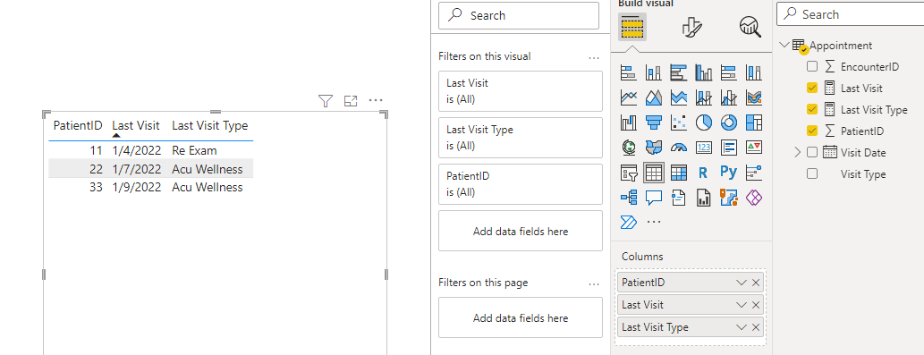Click the visual's filter funnel icon
The width and height of the screenshot is (924, 355).
pos(326,101)
